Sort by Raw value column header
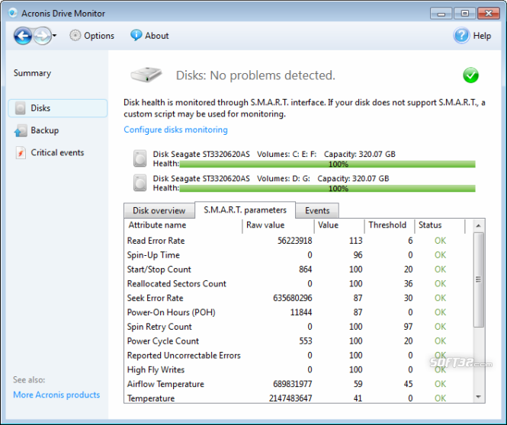This screenshot has width=507, height=425. pos(278,225)
